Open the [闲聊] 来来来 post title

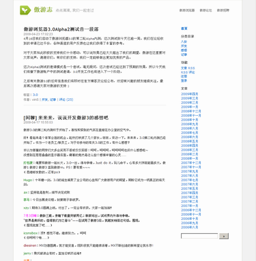click(x=66, y=118)
